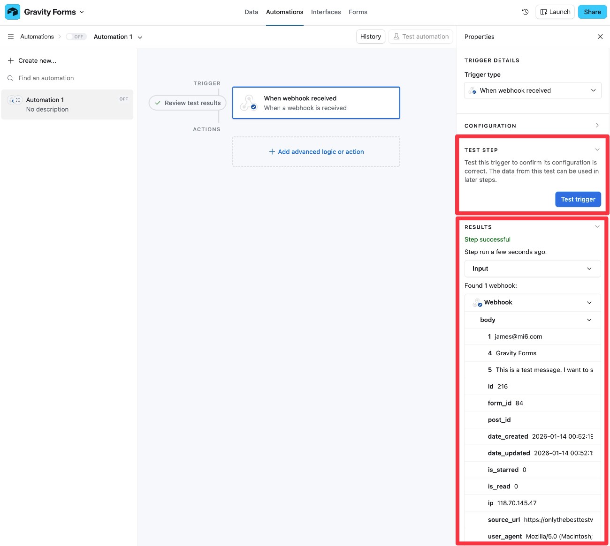Click the Share button
The height and width of the screenshot is (546, 610).
click(x=592, y=12)
